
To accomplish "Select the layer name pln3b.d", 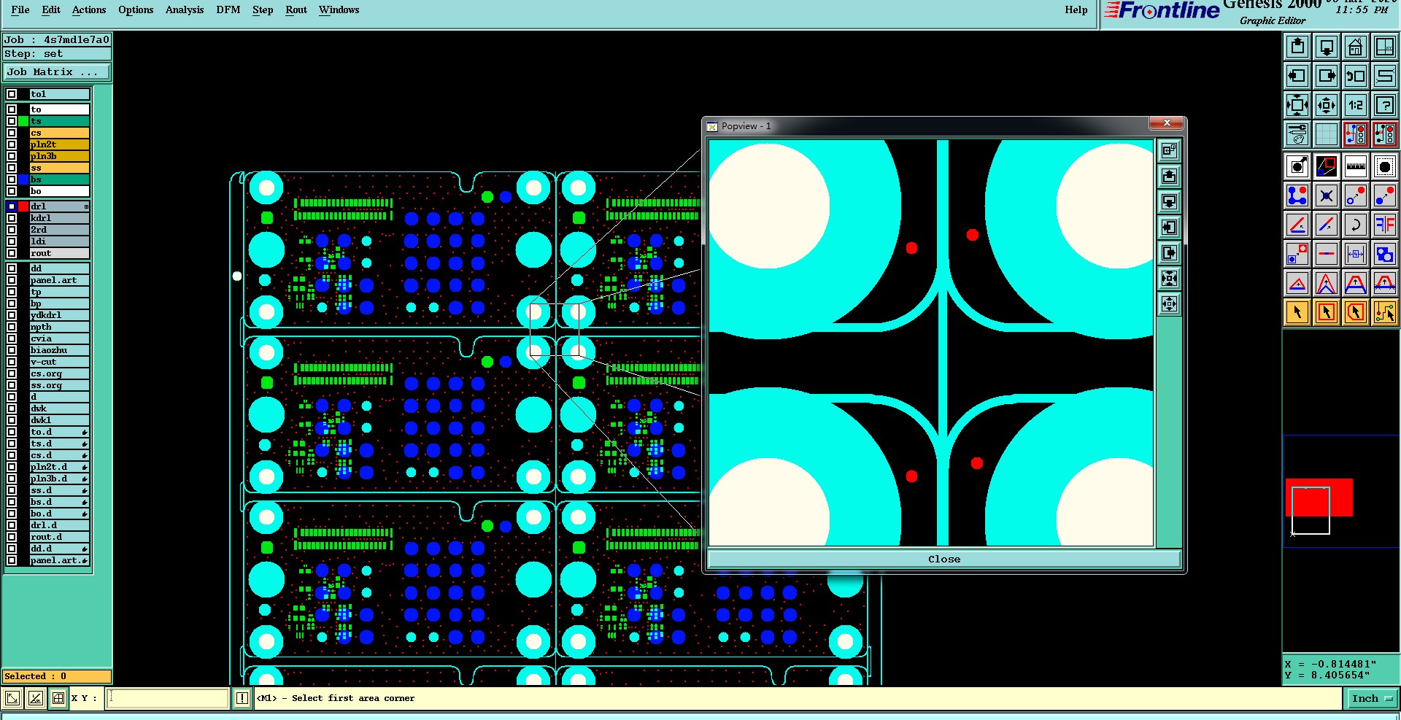I will 60,479.
